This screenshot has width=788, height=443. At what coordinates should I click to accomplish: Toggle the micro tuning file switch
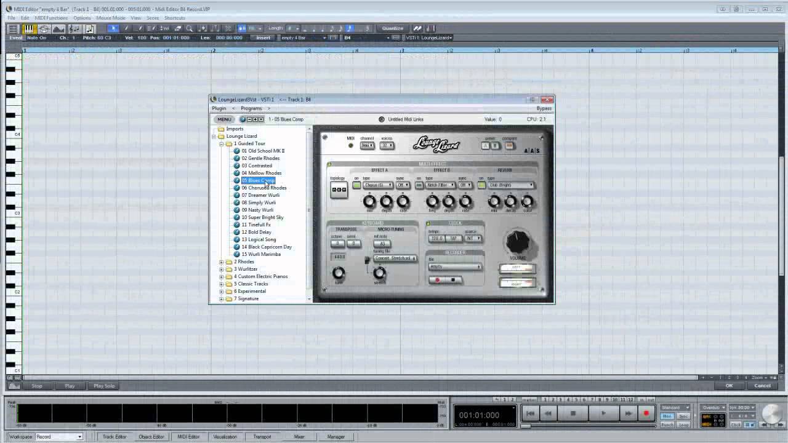(367, 260)
